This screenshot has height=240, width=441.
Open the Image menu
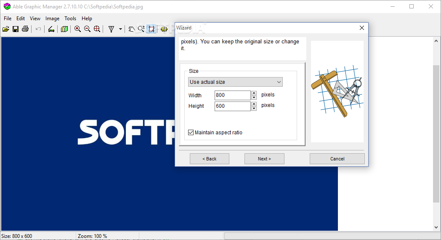tap(52, 18)
